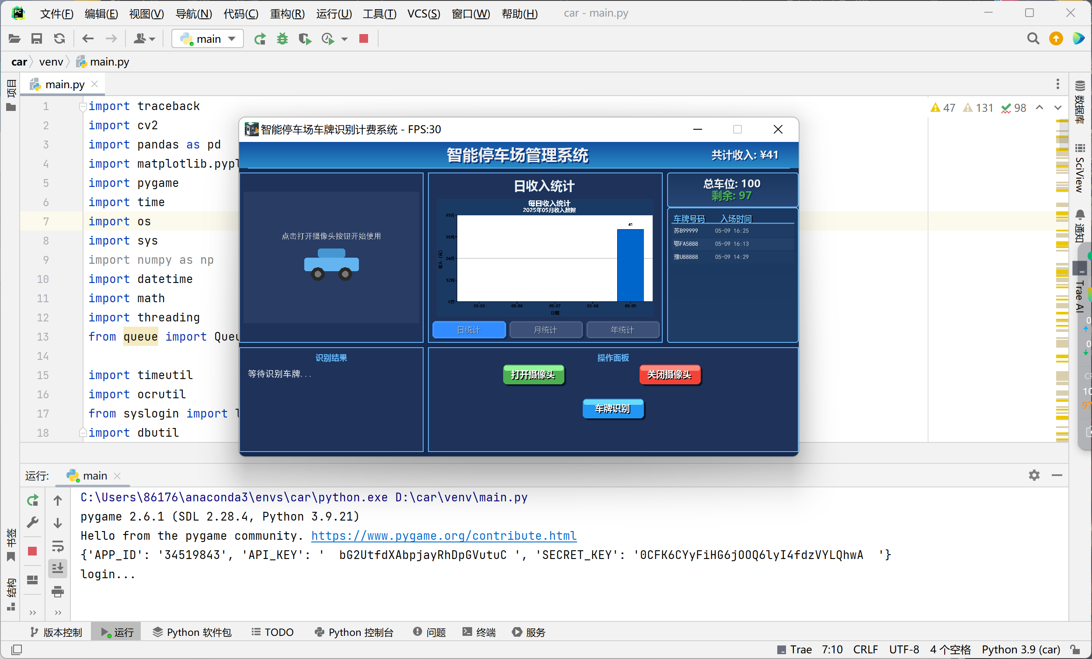Click the 打开摄像头 green button
This screenshot has height=659, width=1092.
(x=533, y=375)
